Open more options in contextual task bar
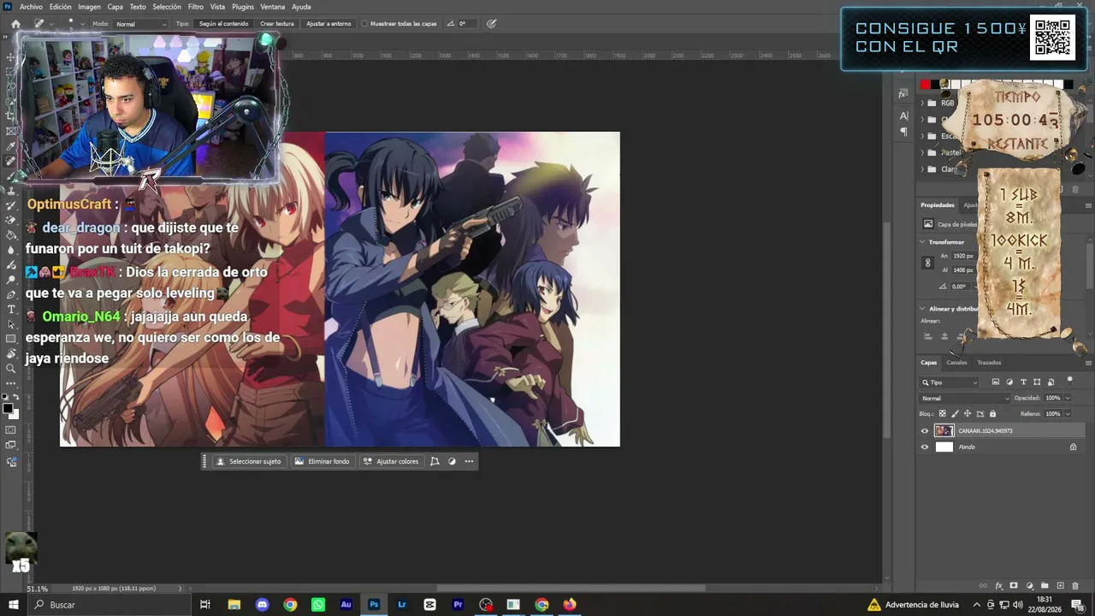 tap(469, 461)
